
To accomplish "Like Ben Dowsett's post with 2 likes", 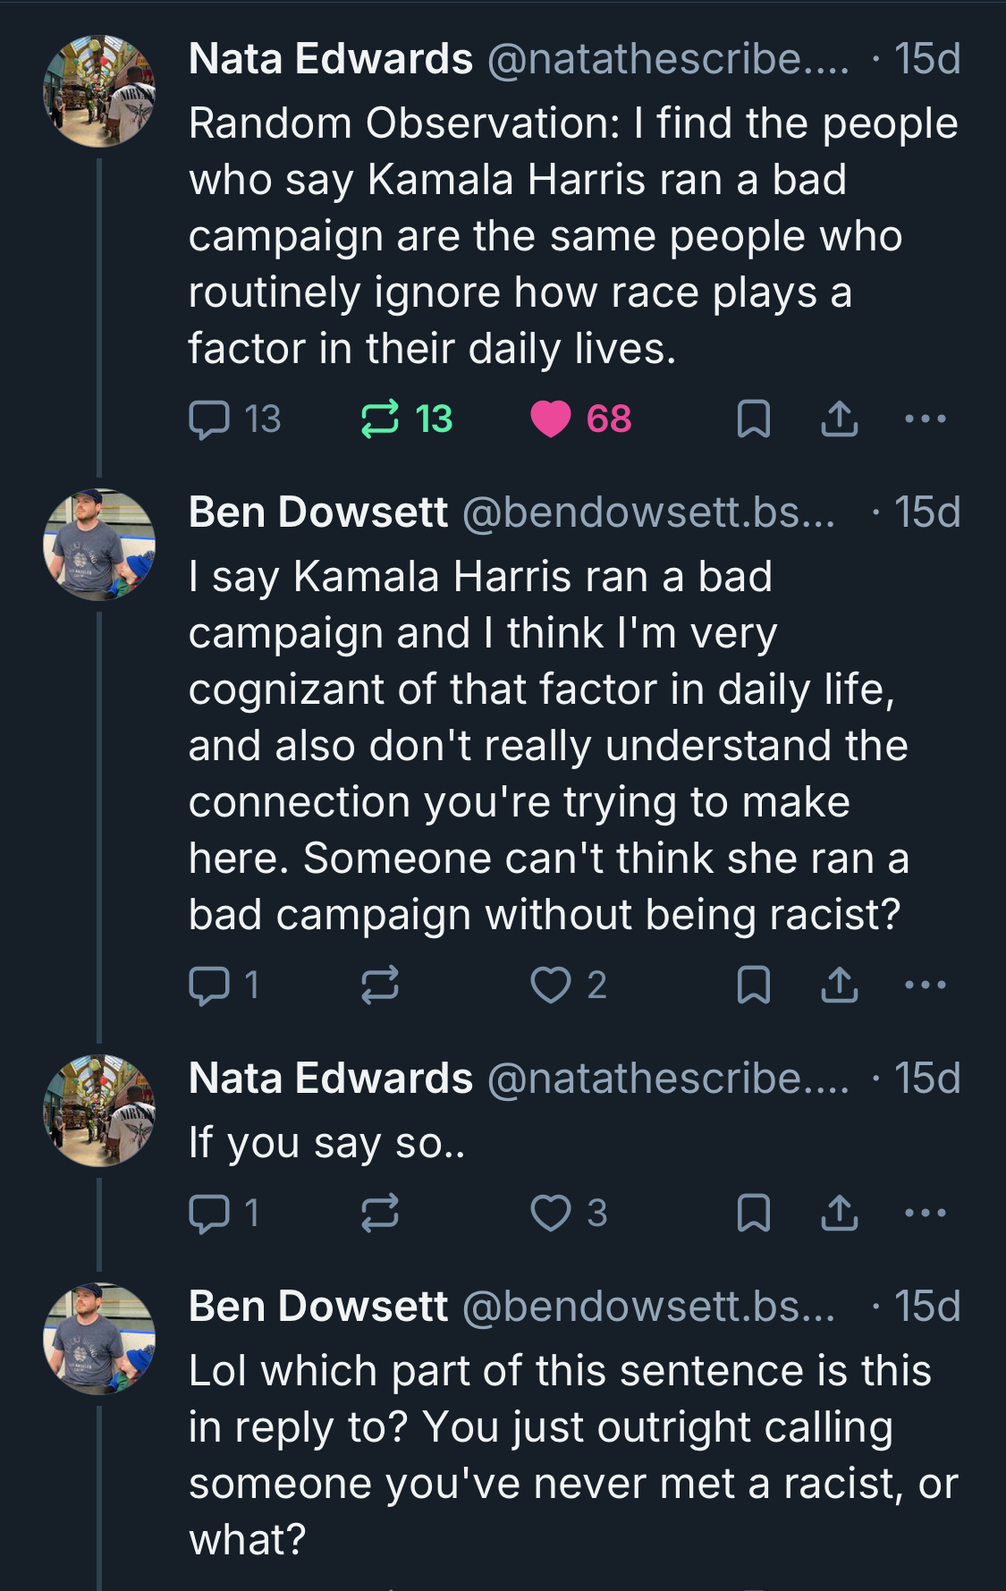I will (551, 986).
